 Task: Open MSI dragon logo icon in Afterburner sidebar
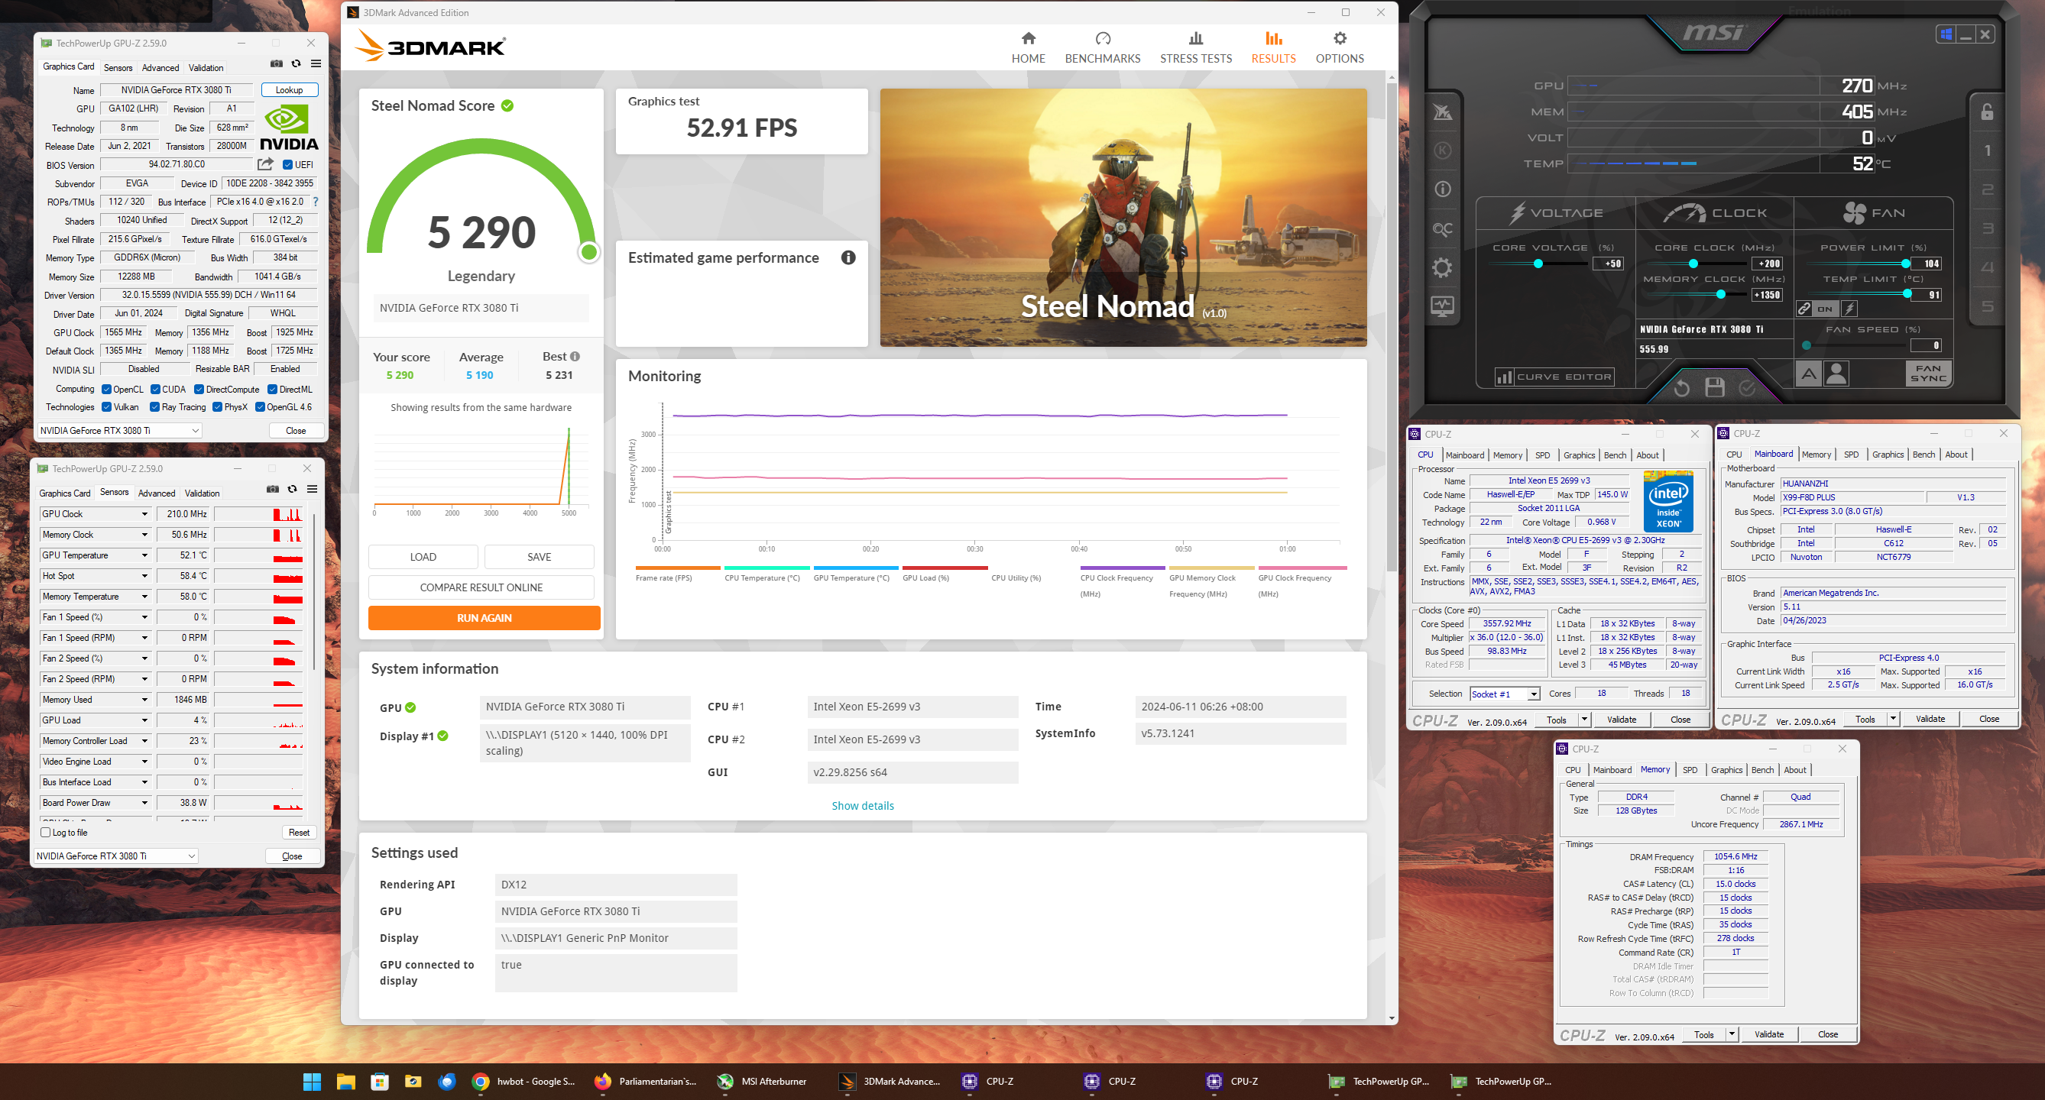tap(1443, 112)
